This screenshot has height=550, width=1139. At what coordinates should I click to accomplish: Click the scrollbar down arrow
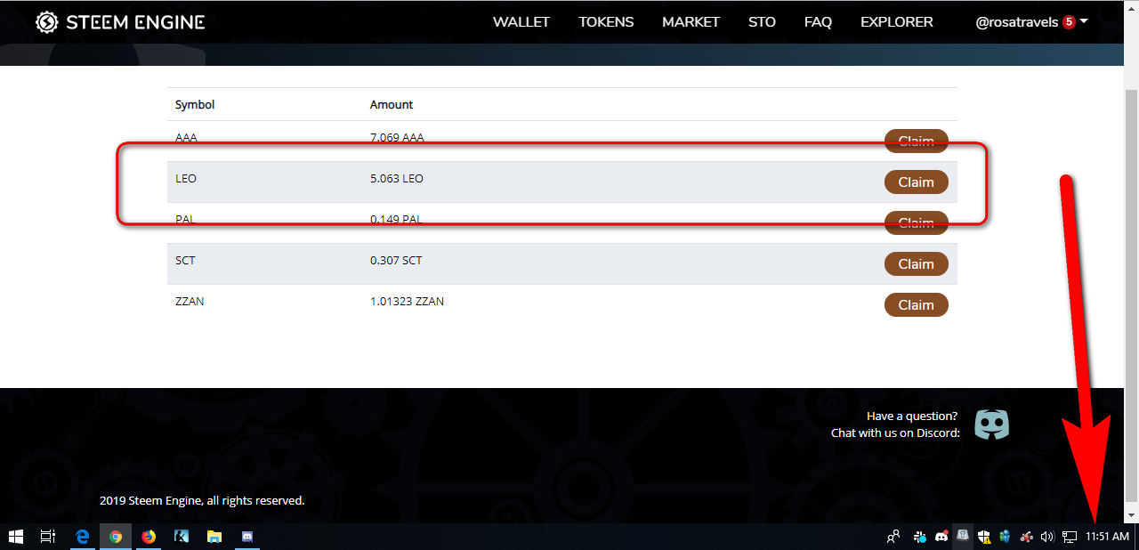click(1131, 515)
